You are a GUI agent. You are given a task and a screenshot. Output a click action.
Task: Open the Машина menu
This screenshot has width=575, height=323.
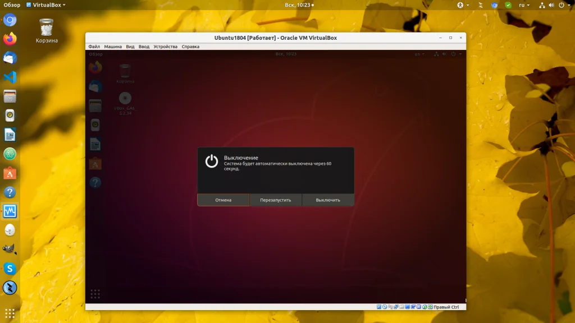[112, 47]
